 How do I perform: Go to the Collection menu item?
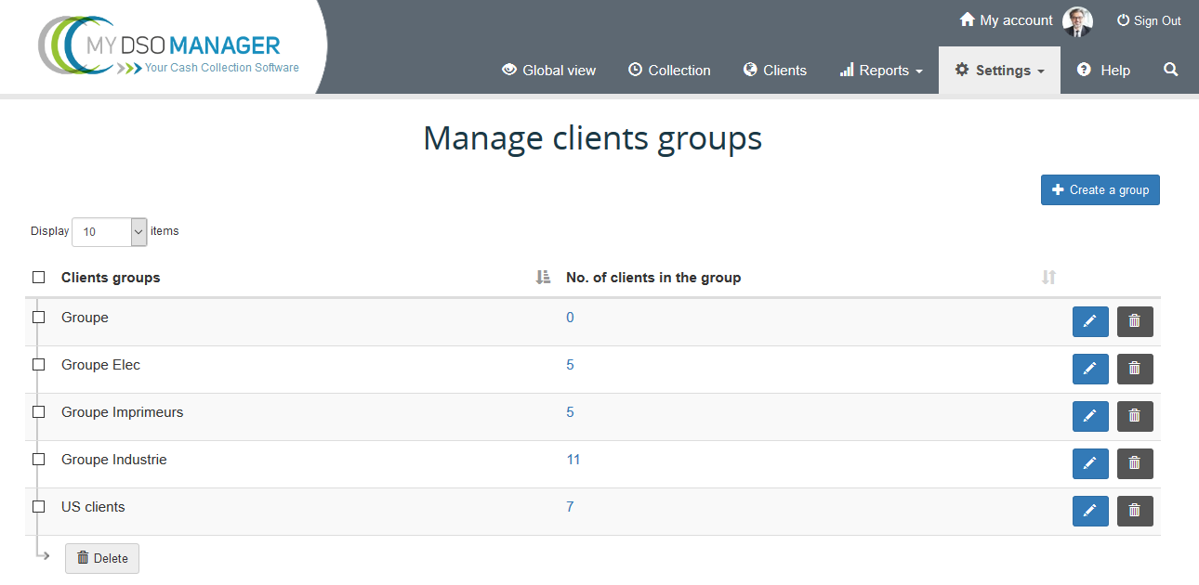(669, 71)
